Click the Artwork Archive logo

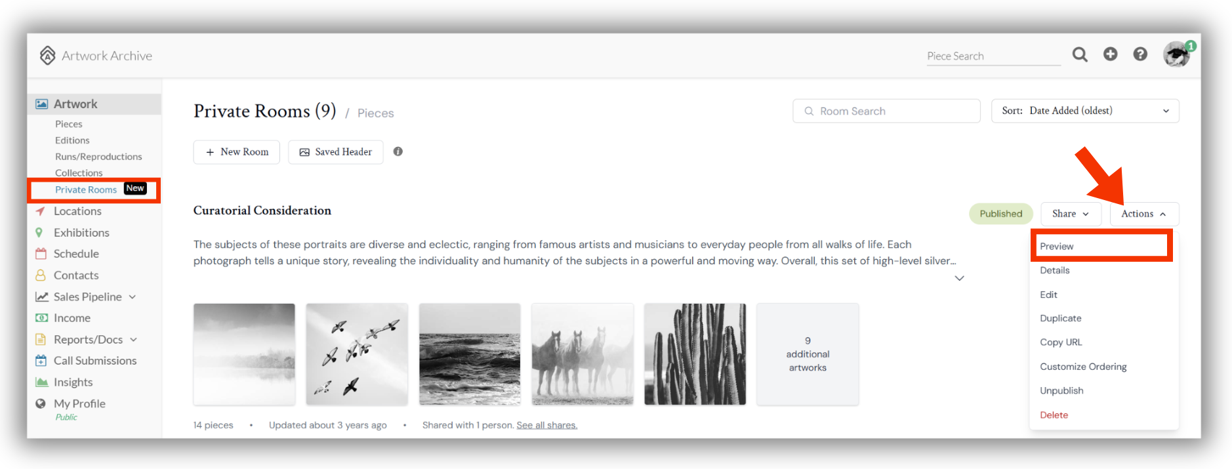pyautogui.click(x=96, y=56)
